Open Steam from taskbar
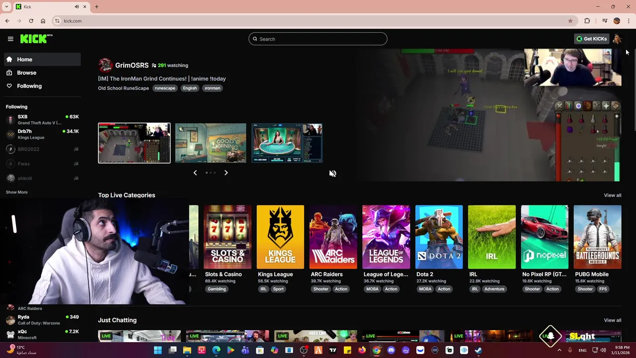Screen dimensions: 636x358 pyautogui.click(x=478, y=350)
